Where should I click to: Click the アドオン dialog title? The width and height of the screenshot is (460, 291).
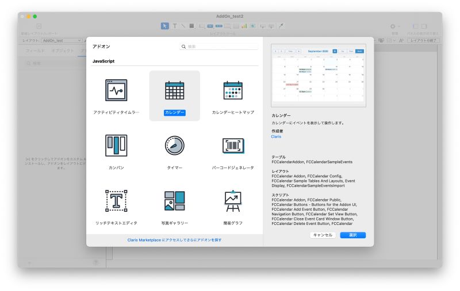101,46
